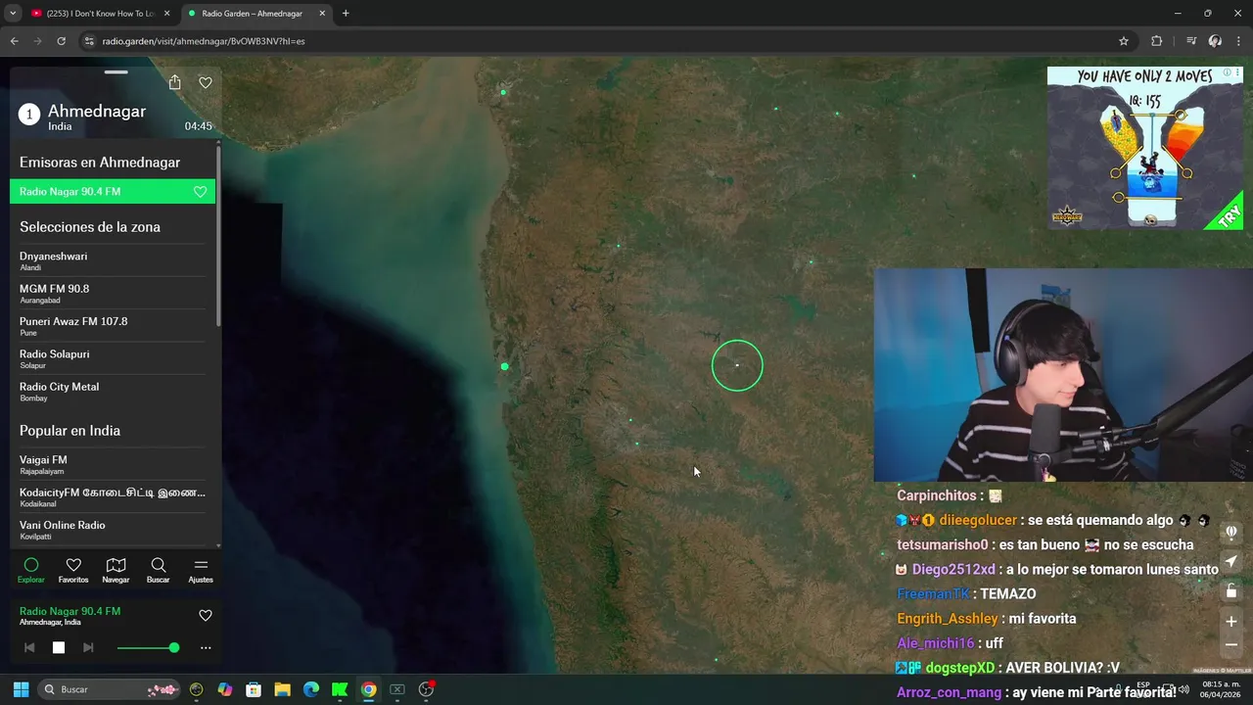
Task: Skip to the previous station
Action: (29, 647)
